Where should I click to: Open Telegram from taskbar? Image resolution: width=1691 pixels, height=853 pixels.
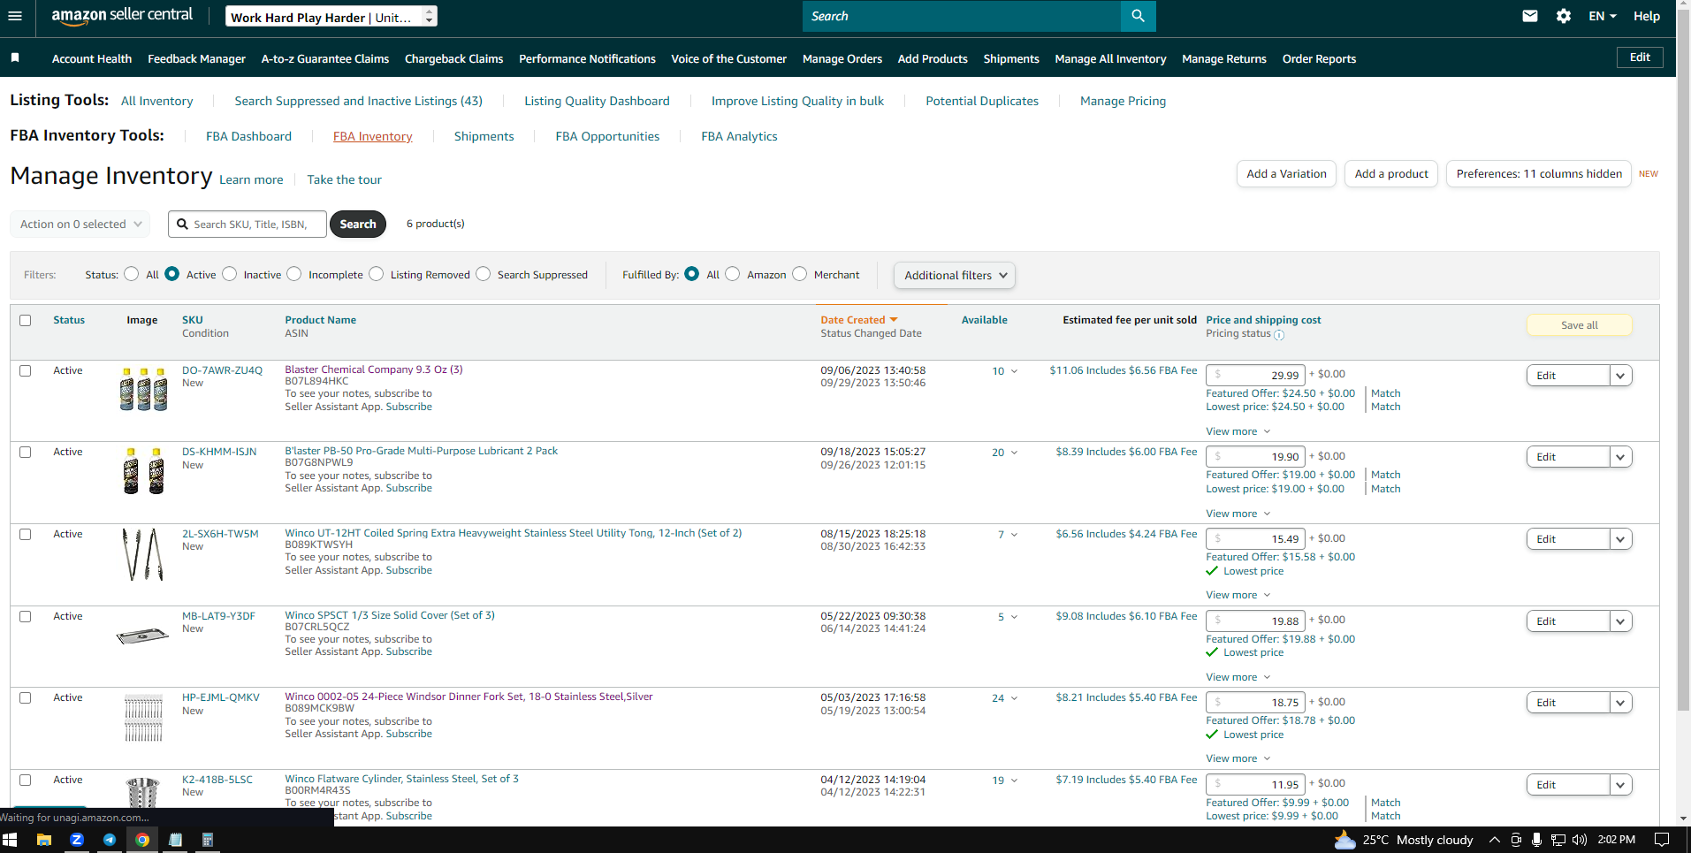[110, 840]
